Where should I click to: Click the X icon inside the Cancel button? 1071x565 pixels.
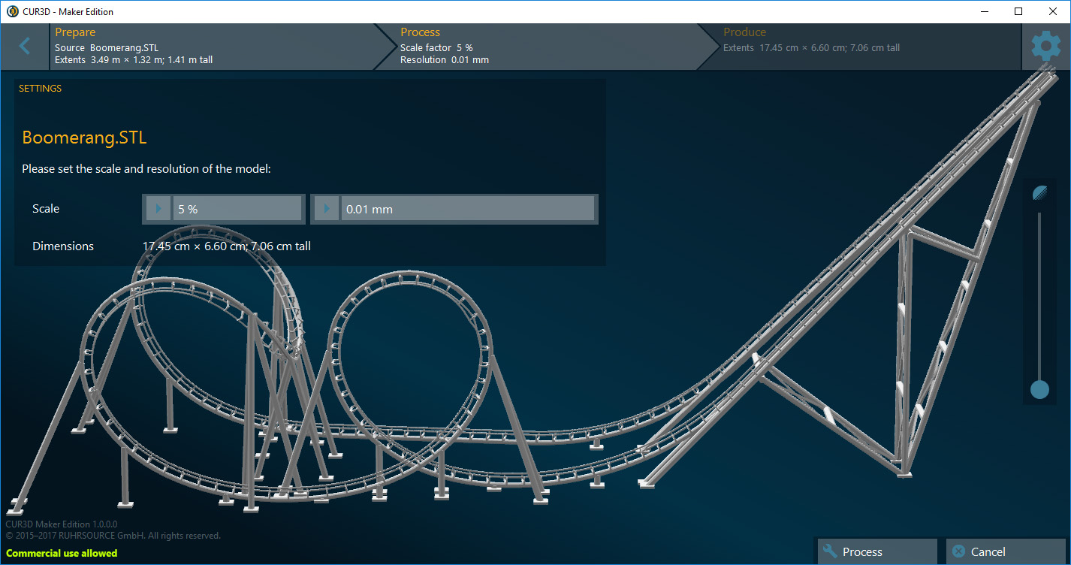coord(958,551)
